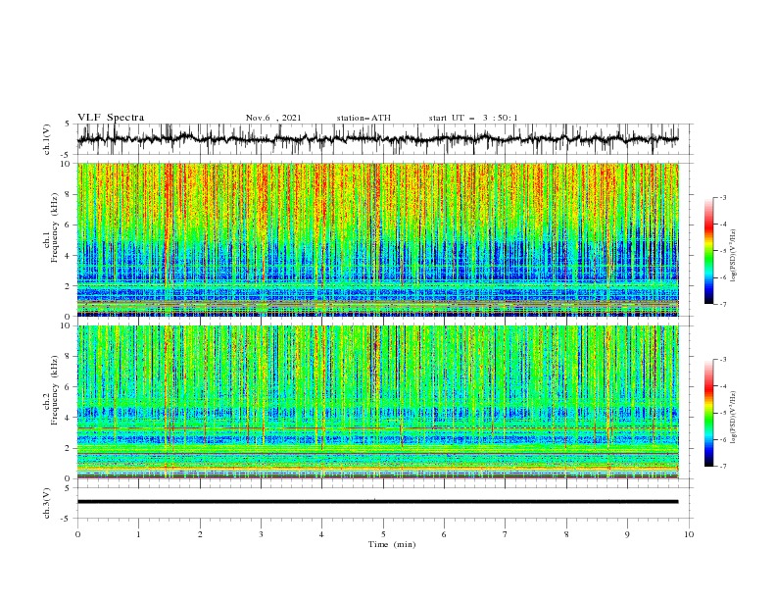
Task: Click the '6' tick on the time axis
Action: (444, 534)
